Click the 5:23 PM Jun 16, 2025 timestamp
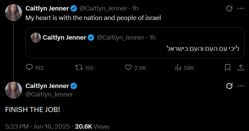 tap(38, 127)
